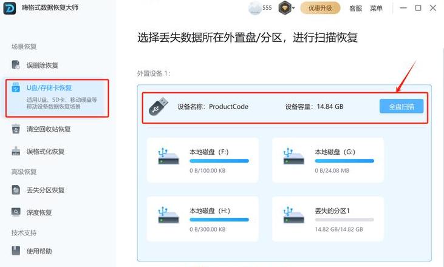Choose 丢失分区恢复 in sidebar

point(46,190)
